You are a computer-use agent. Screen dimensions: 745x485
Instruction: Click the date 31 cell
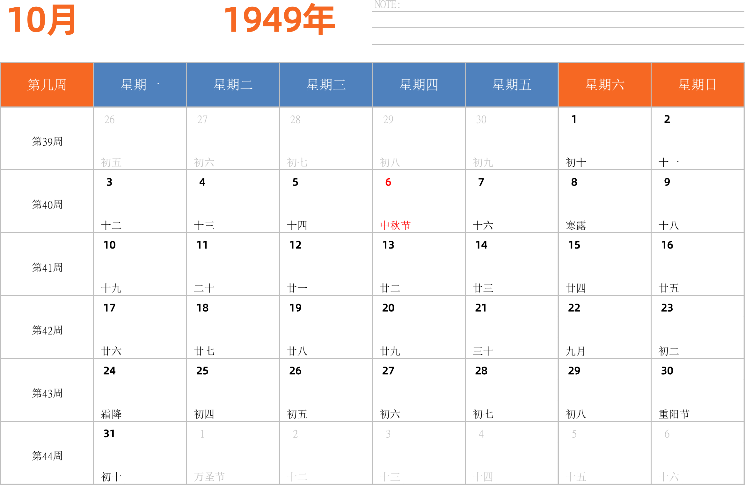pyautogui.click(x=140, y=453)
